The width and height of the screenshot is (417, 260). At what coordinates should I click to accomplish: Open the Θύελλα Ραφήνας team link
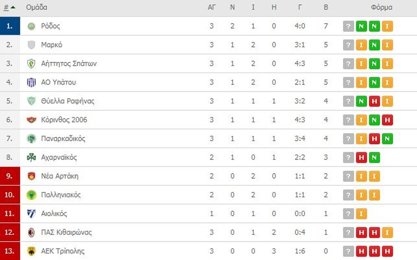(x=68, y=101)
